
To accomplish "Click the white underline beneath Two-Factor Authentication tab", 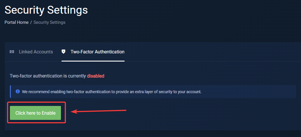I will click(93, 61).
